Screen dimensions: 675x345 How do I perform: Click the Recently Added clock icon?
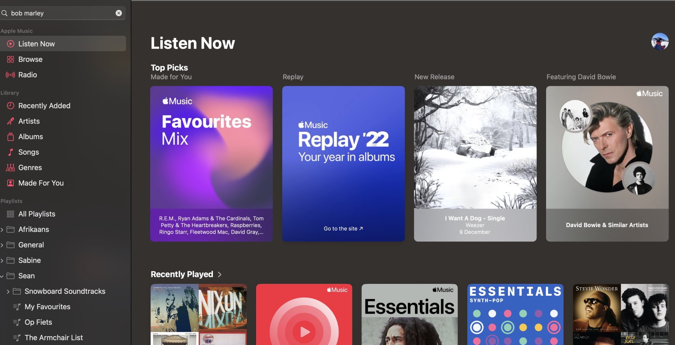(10, 106)
